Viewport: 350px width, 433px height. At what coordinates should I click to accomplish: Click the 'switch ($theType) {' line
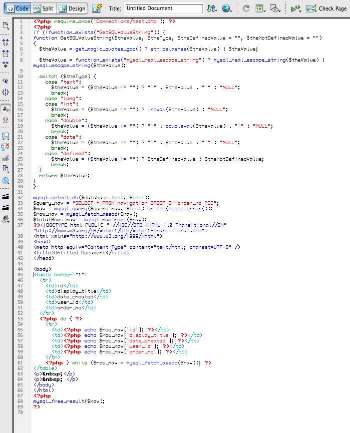pyautogui.click(x=68, y=77)
